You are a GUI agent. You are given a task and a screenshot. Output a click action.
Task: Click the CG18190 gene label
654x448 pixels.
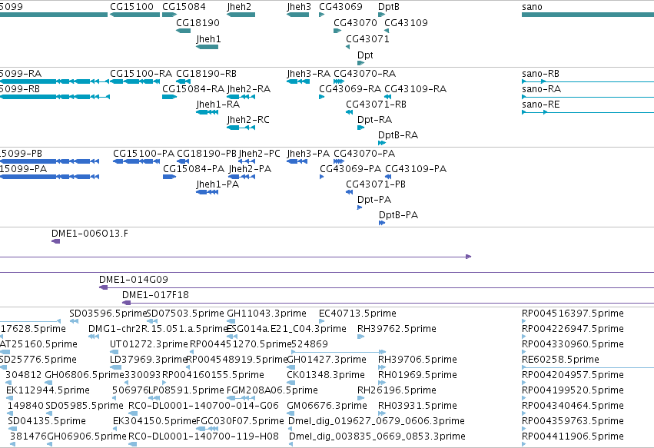pyautogui.click(x=198, y=22)
